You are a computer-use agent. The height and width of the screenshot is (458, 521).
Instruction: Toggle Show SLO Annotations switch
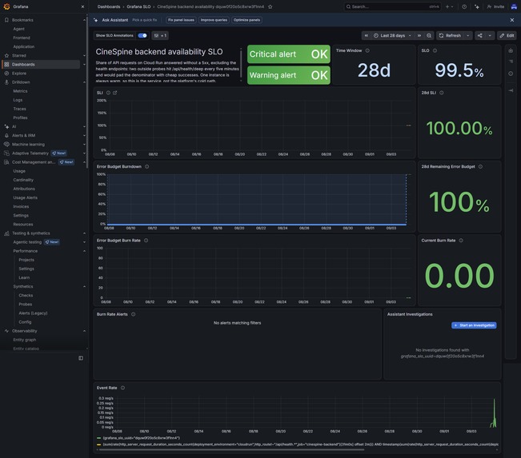(x=142, y=35)
